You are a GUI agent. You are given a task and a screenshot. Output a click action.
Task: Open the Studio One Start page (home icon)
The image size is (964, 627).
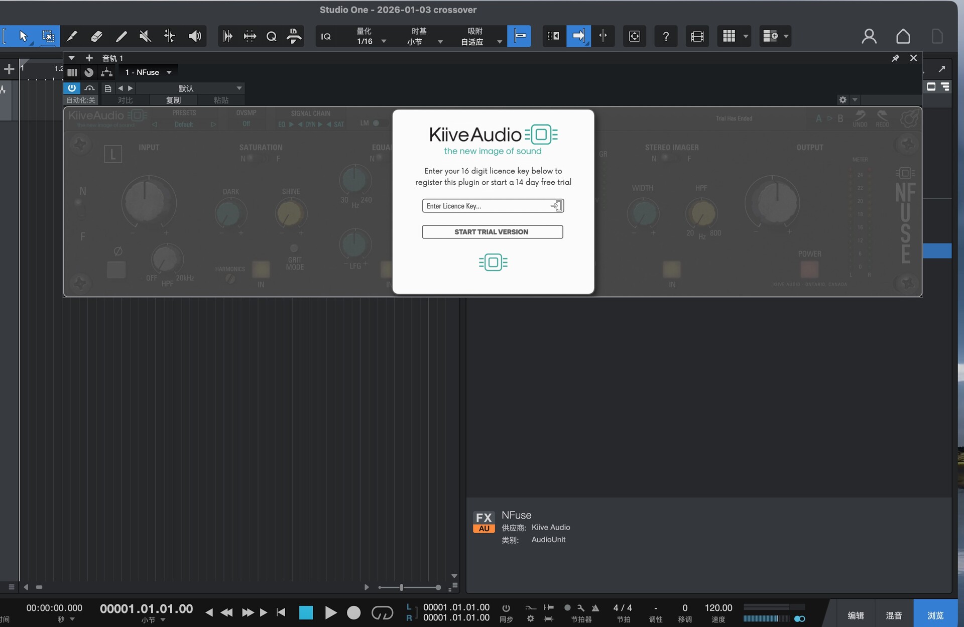pyautogui.click(x=903, y=36)
